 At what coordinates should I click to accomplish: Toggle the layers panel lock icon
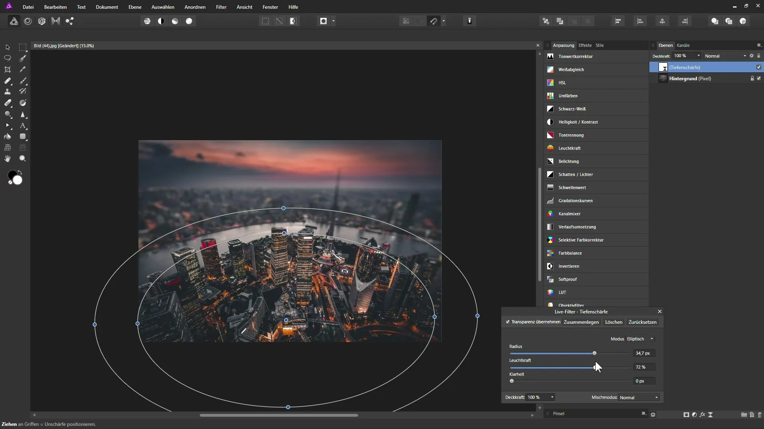click(759, 56)
